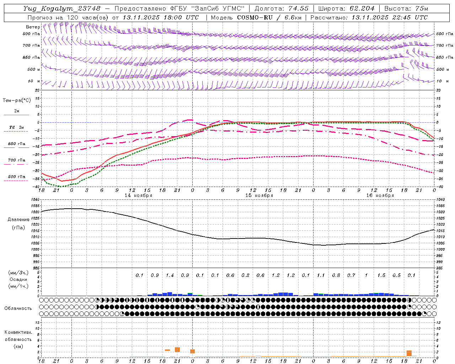
Task: Click the model name COSMO-RU / 6.6км
Action: coord(269,17)
